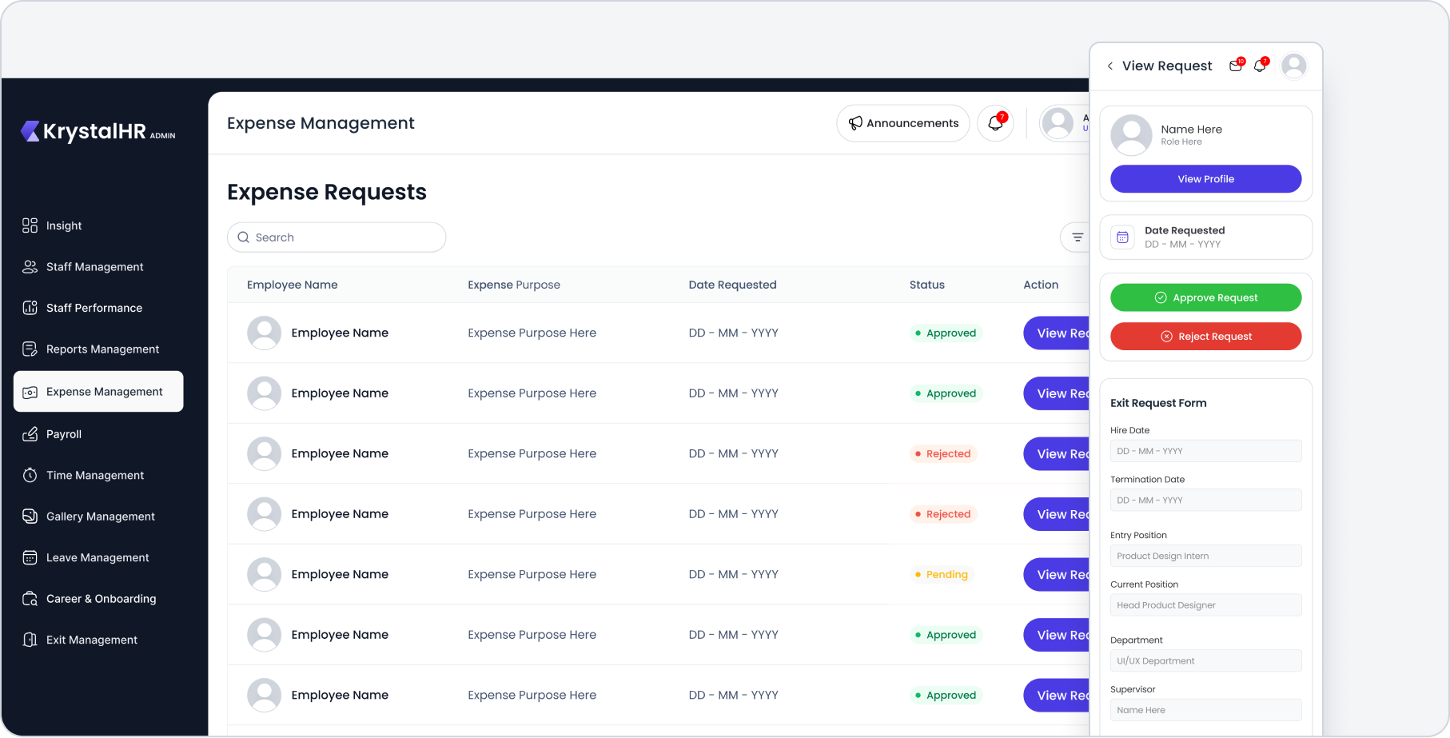Go to Staff Management section
Viewport: 1450px width, 738px height.
(94, 267)
